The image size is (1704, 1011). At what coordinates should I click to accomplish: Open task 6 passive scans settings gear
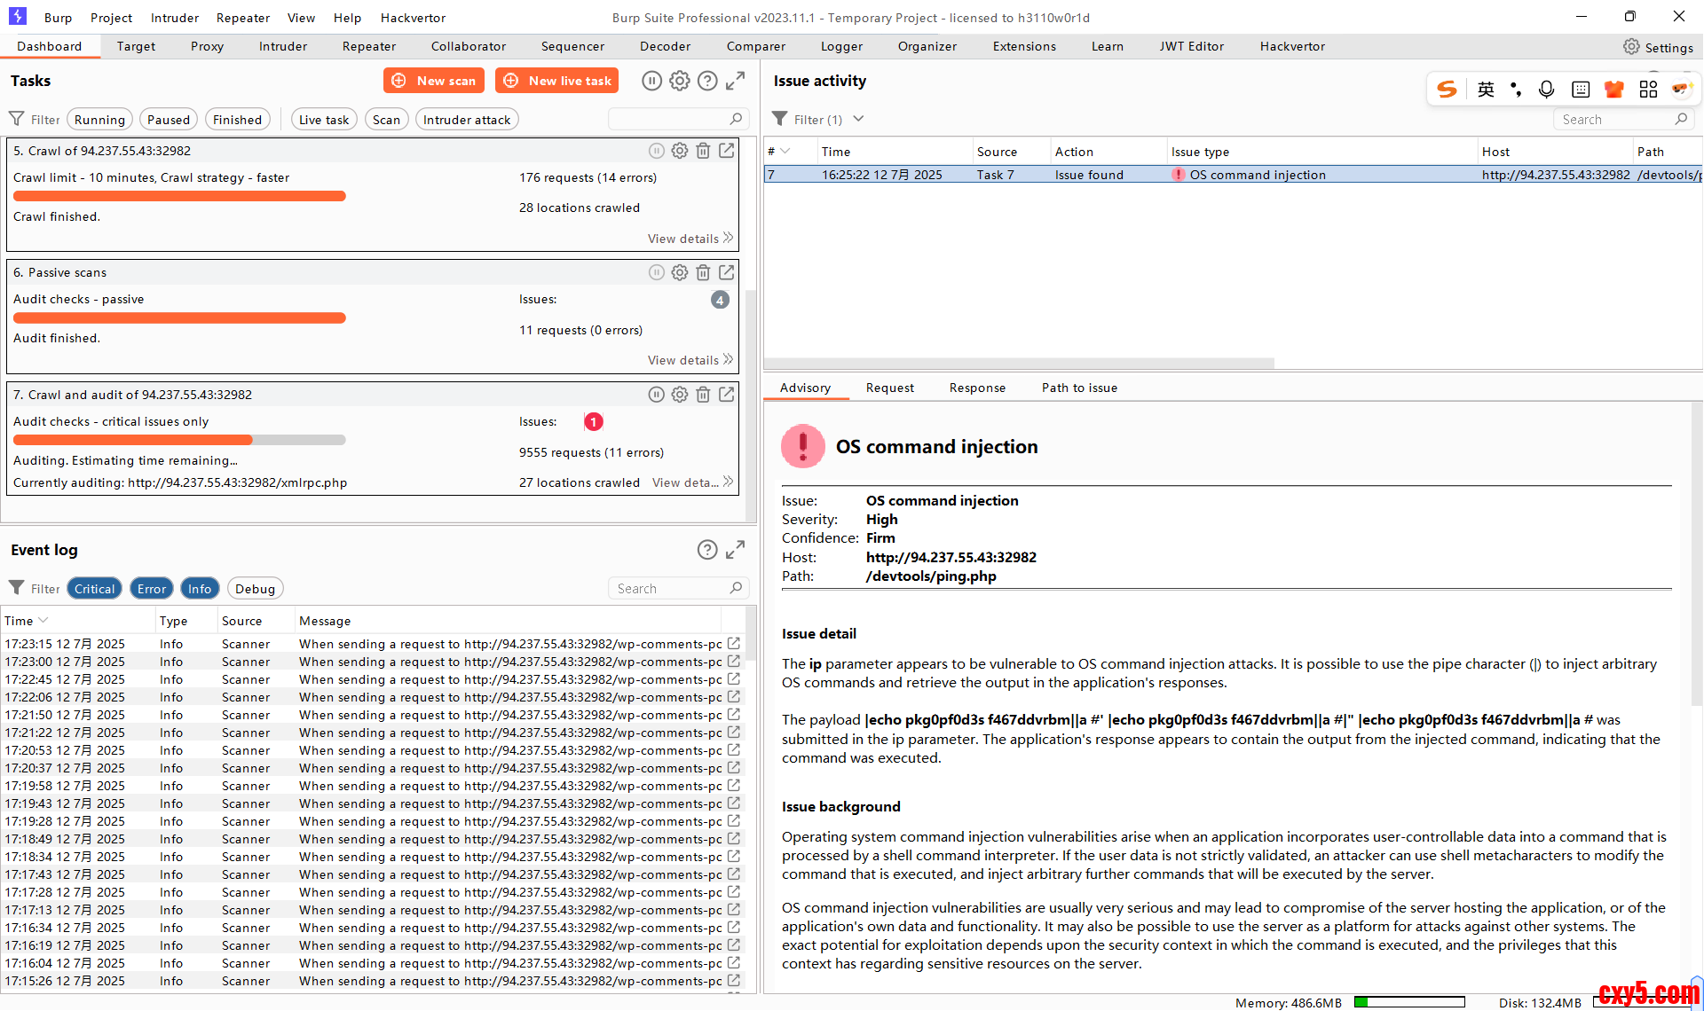(x=680, y=272)
